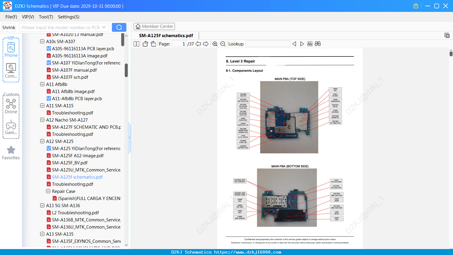Collapse the A13 5G SM-A136 folder
The height and width of the screenshot is (255, 453).
coord(42,206)
